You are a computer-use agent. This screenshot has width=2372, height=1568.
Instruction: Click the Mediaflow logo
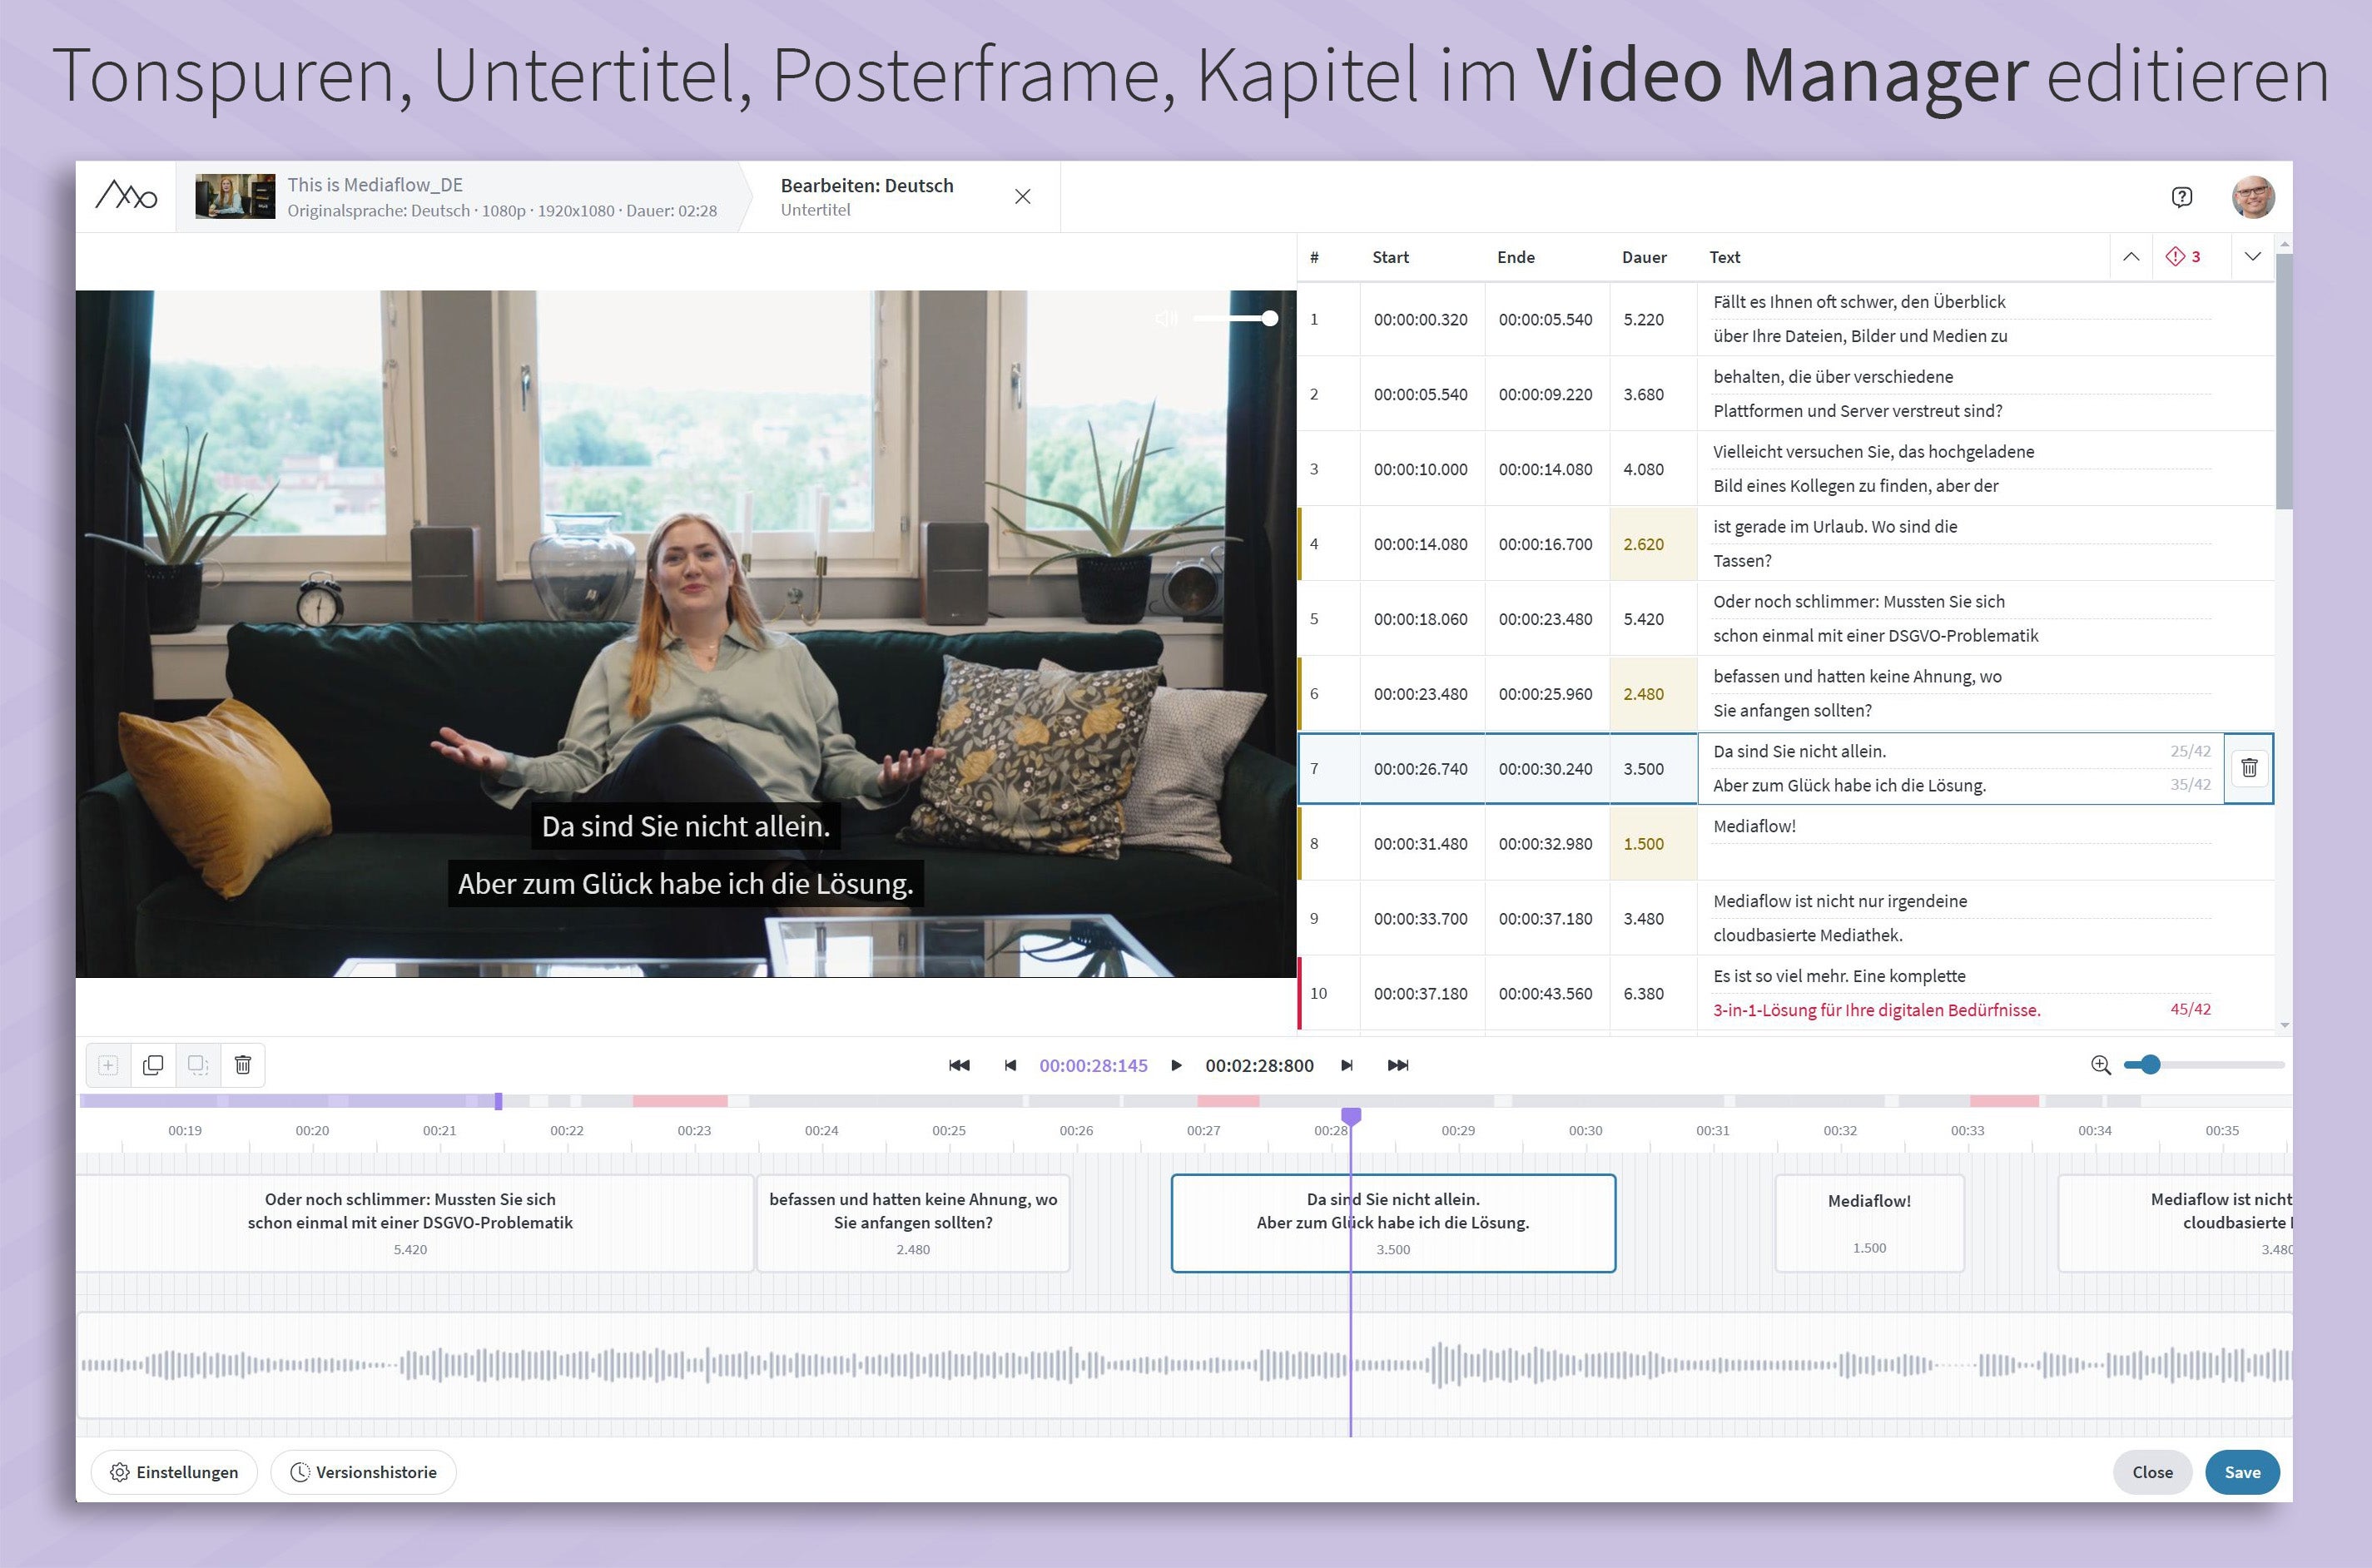(126, 196)
